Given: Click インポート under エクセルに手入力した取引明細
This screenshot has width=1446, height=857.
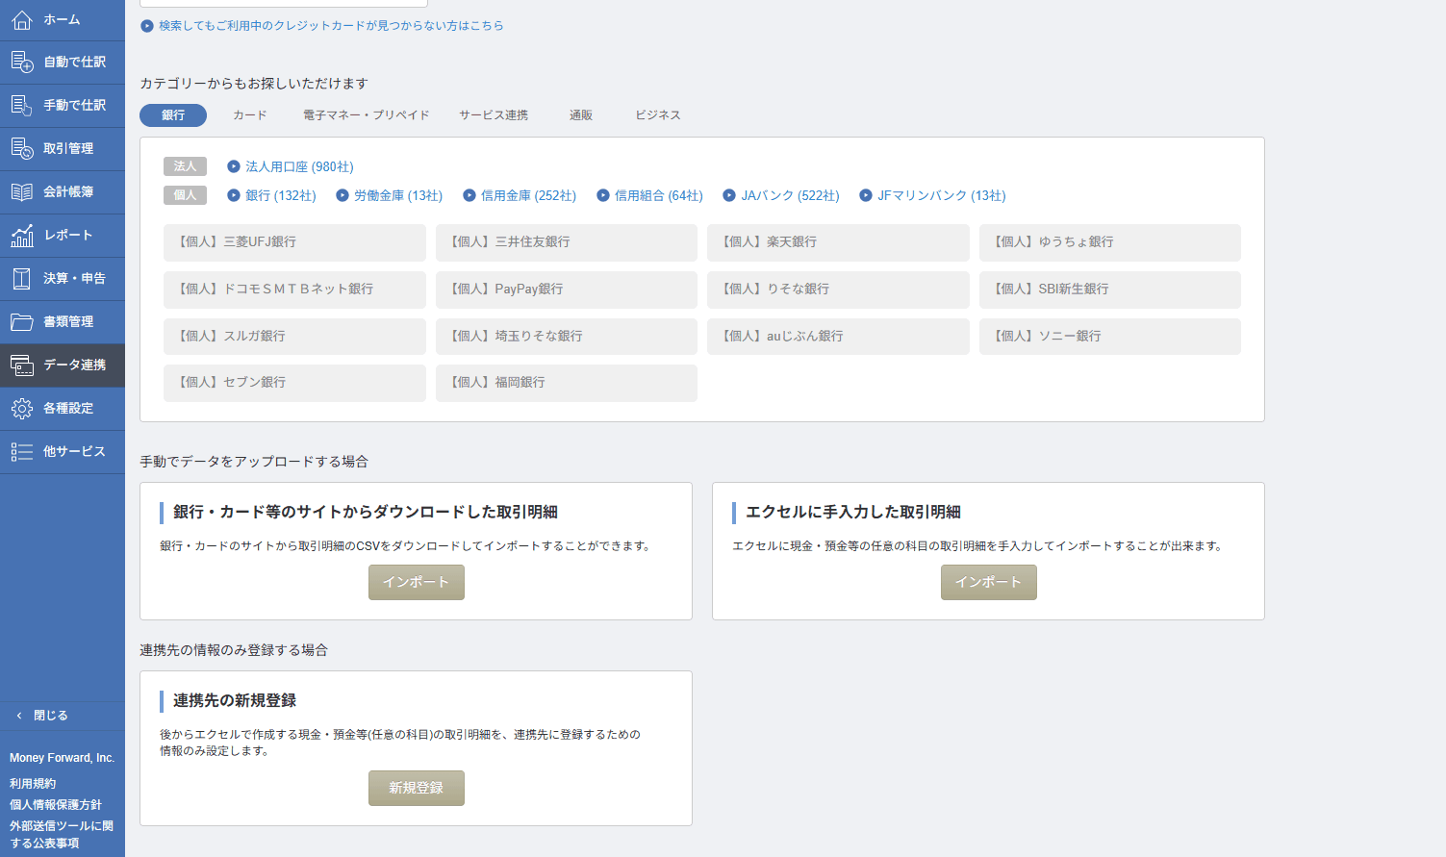Looking at the screenshot, I should pos(989,582).
